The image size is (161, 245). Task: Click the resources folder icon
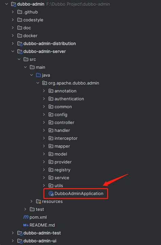point(38,201)
